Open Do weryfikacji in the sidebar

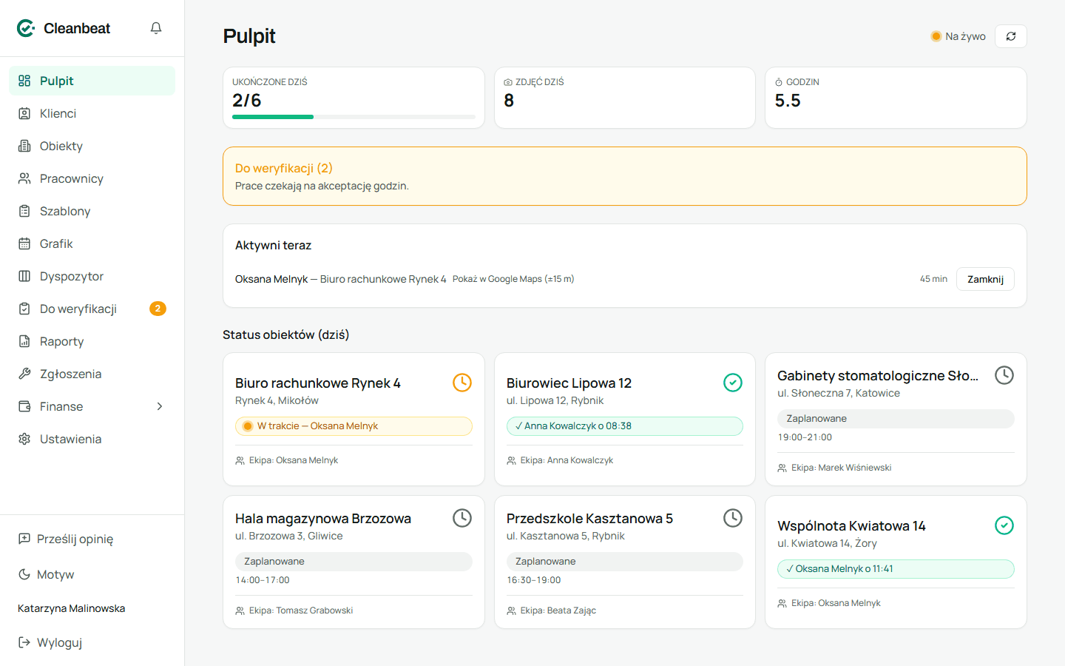tap(92, 309)
